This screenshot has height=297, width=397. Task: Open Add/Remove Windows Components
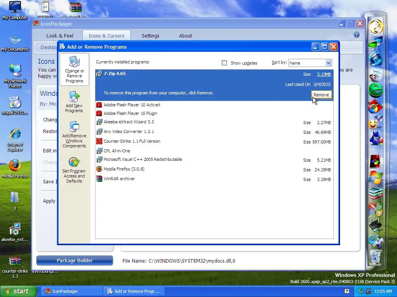[74, 134]
